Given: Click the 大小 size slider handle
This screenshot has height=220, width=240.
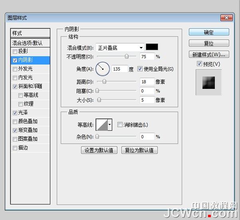Looking at the screenshot, I should [x=99, y=100].
